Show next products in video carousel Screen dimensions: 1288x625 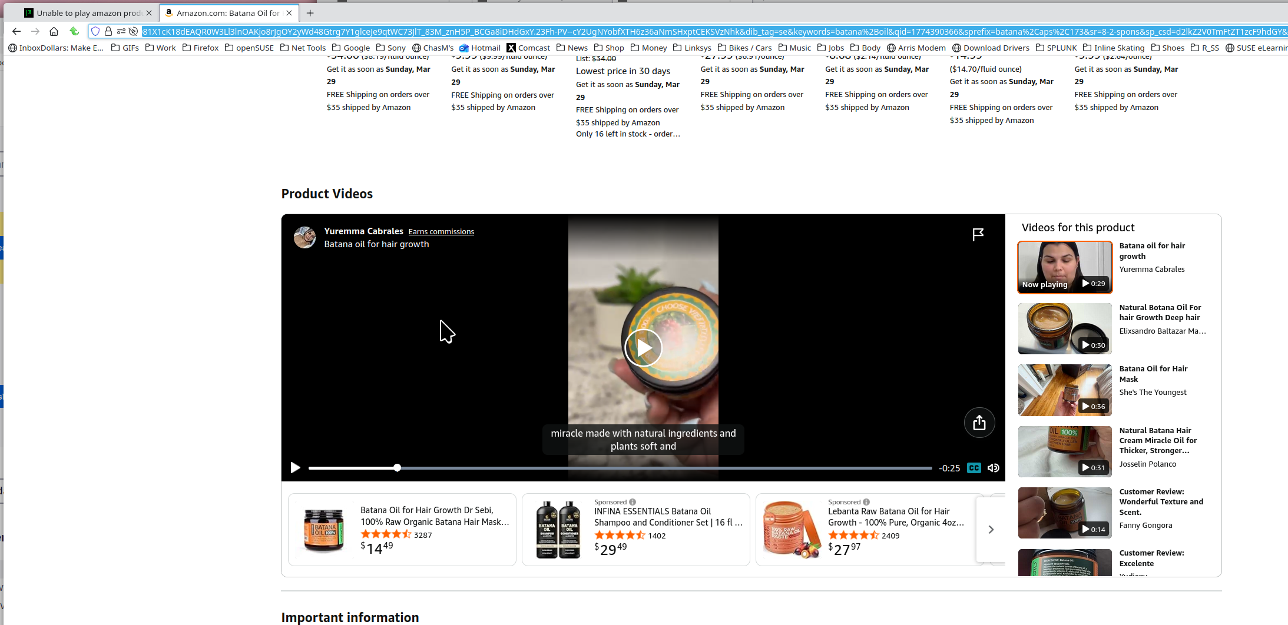click(991, 530)
